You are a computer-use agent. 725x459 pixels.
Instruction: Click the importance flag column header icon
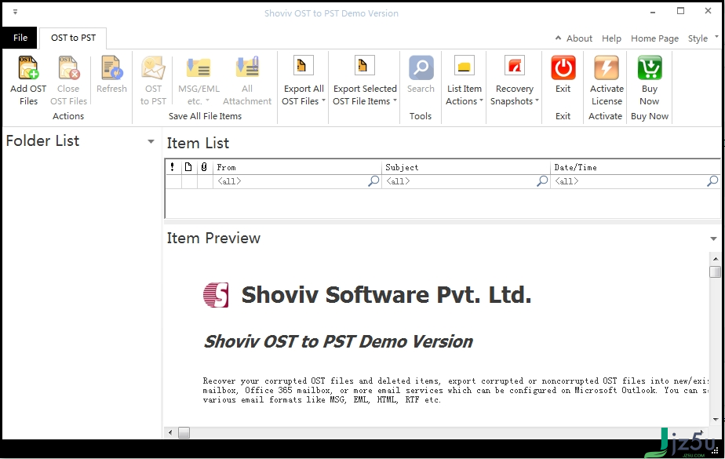point(173,167)
